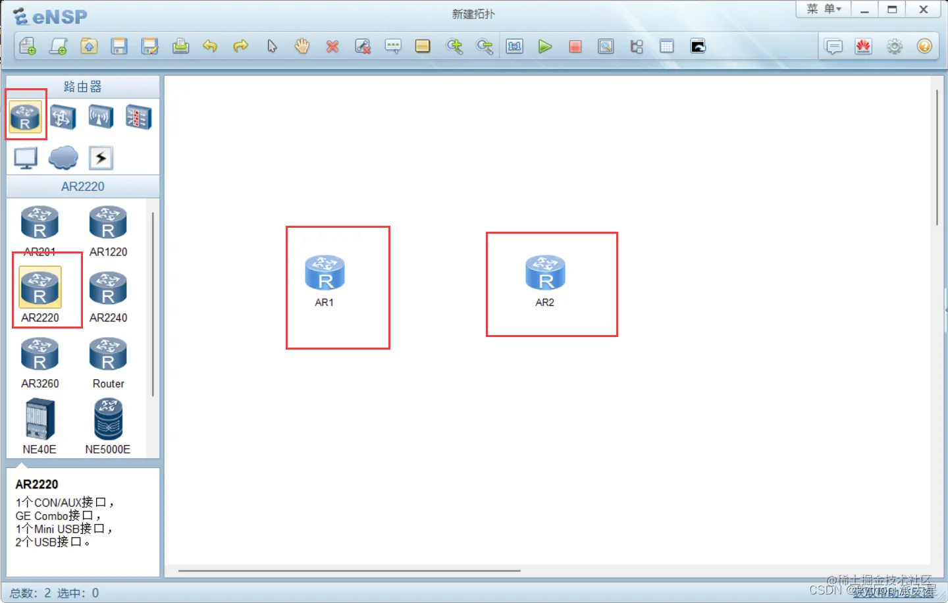Choose the delete all connections tool
Image resolution: width=948 pixels, height=603 pixels.
pos(363,46)
